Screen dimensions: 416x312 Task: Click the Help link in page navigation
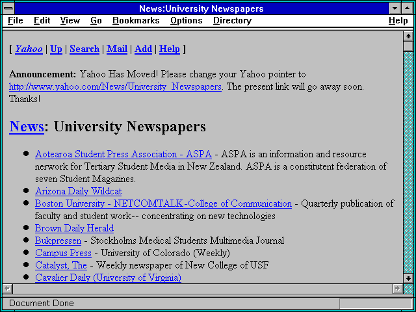pyautogui.click(x=170, y=49)
